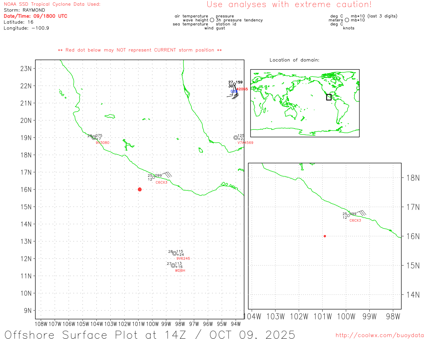The width and height of the screenshot is (424, 339).
Task: Click the station model legend circle near wave height
Action: pos(212,20)
